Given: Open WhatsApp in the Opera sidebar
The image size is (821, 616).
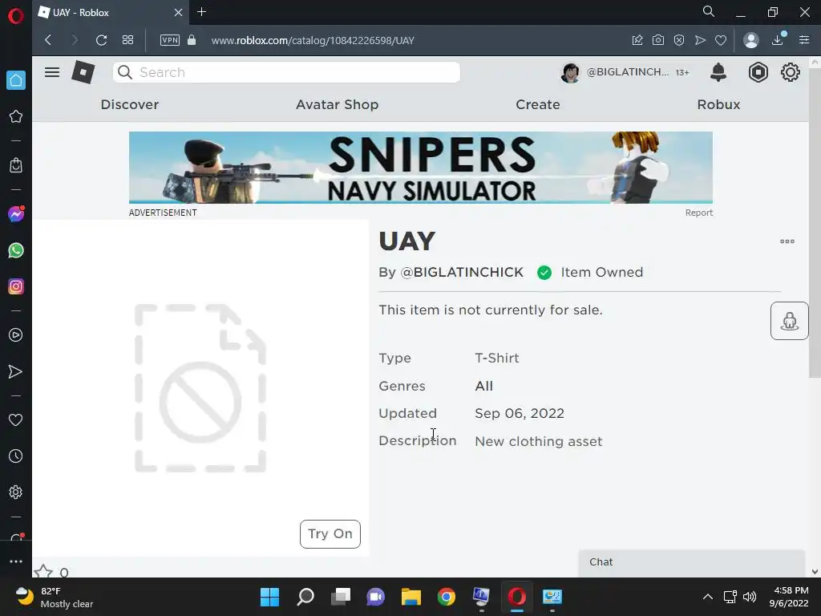Looking at the screenshot, I should click(16, 250).
